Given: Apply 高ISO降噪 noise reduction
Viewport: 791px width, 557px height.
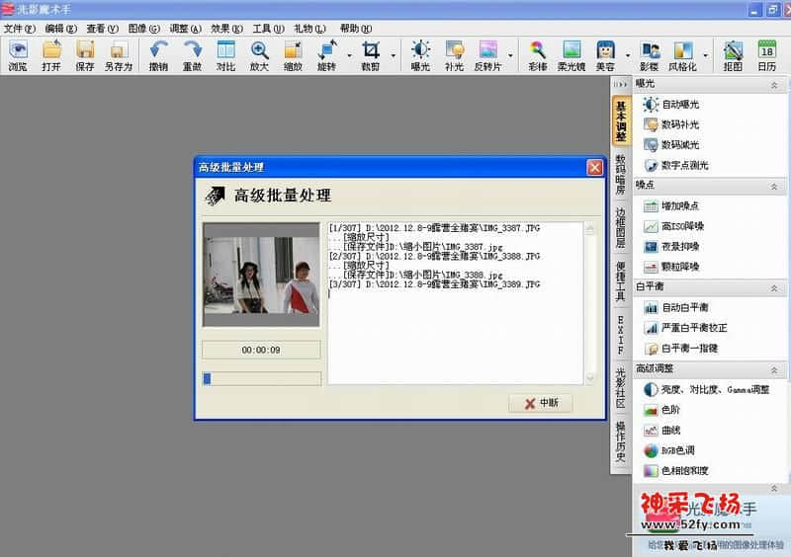Looking at the screenshot, I should [x=673, y=226].
